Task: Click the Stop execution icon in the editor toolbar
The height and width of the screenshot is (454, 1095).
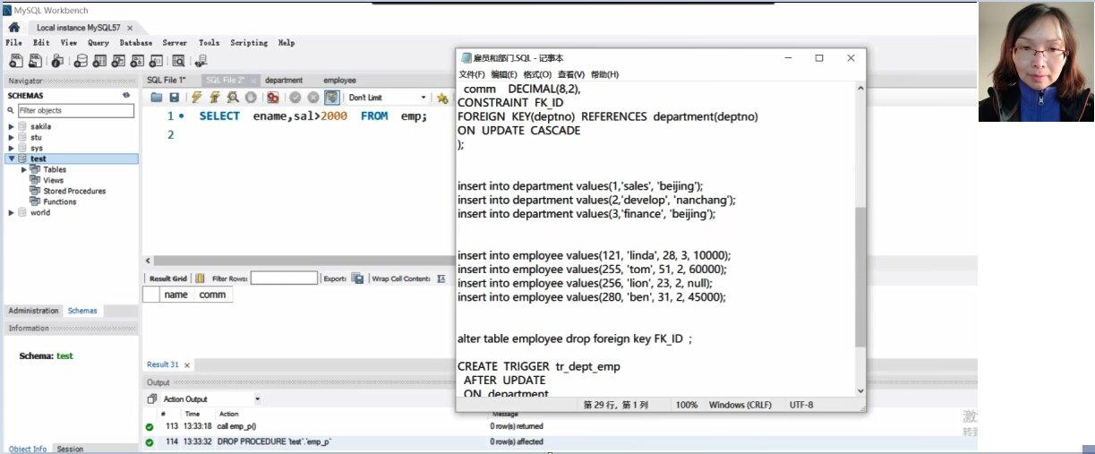Action: tap(251, 98)
